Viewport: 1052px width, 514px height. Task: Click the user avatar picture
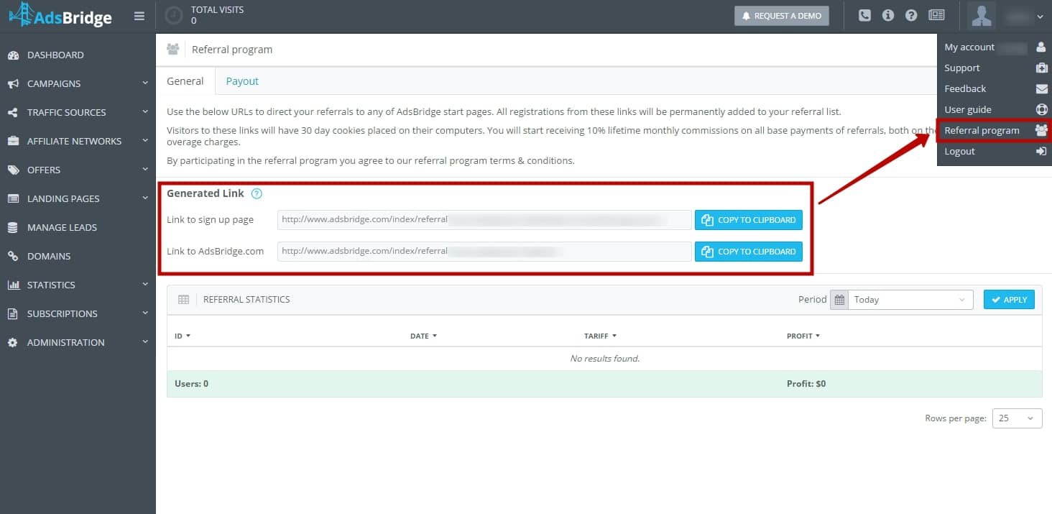coord(982,15)
